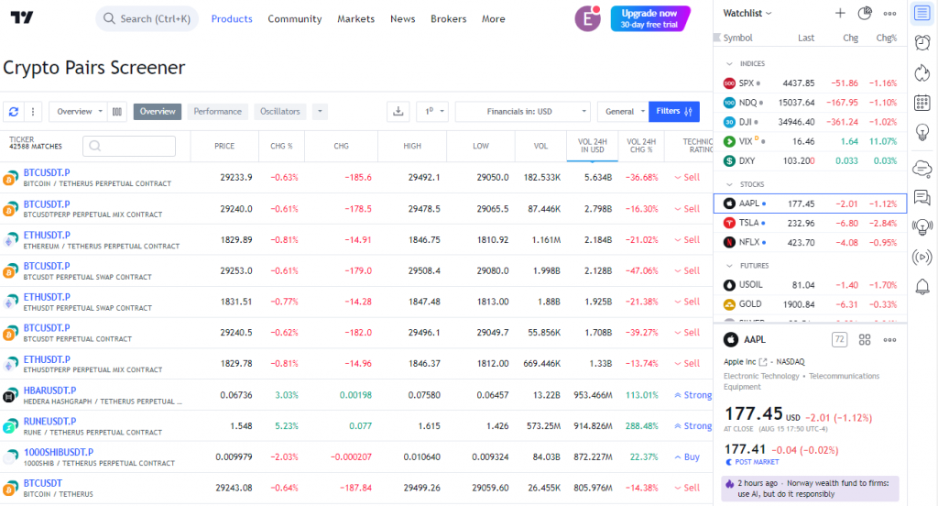Select the USOIL row in the watchlist
This screenshot has width=938, height=506.
810,285
